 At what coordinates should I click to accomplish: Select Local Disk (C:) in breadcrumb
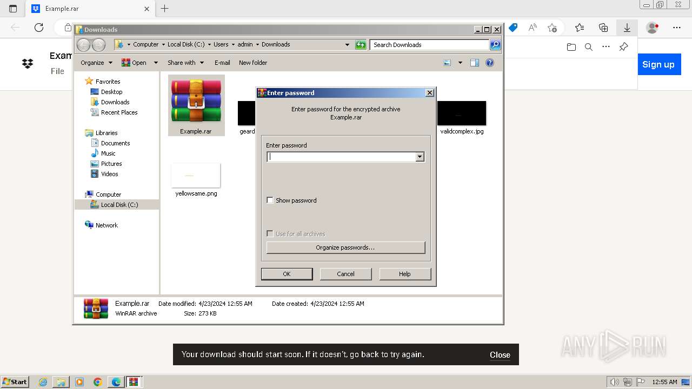pyautogui.click(x=186, y=44)
